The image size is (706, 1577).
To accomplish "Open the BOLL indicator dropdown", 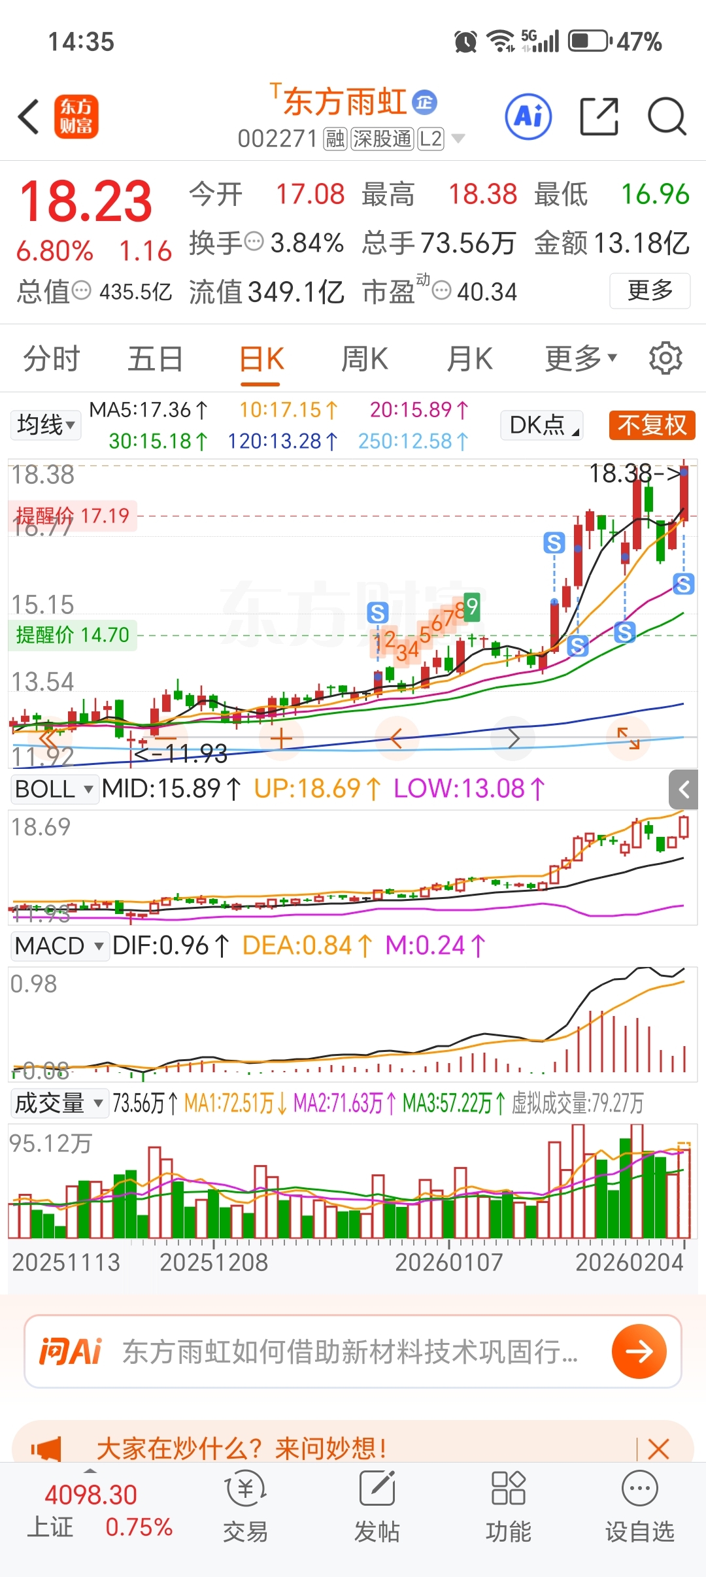I will pyautogui.click(x=54, y=788).
